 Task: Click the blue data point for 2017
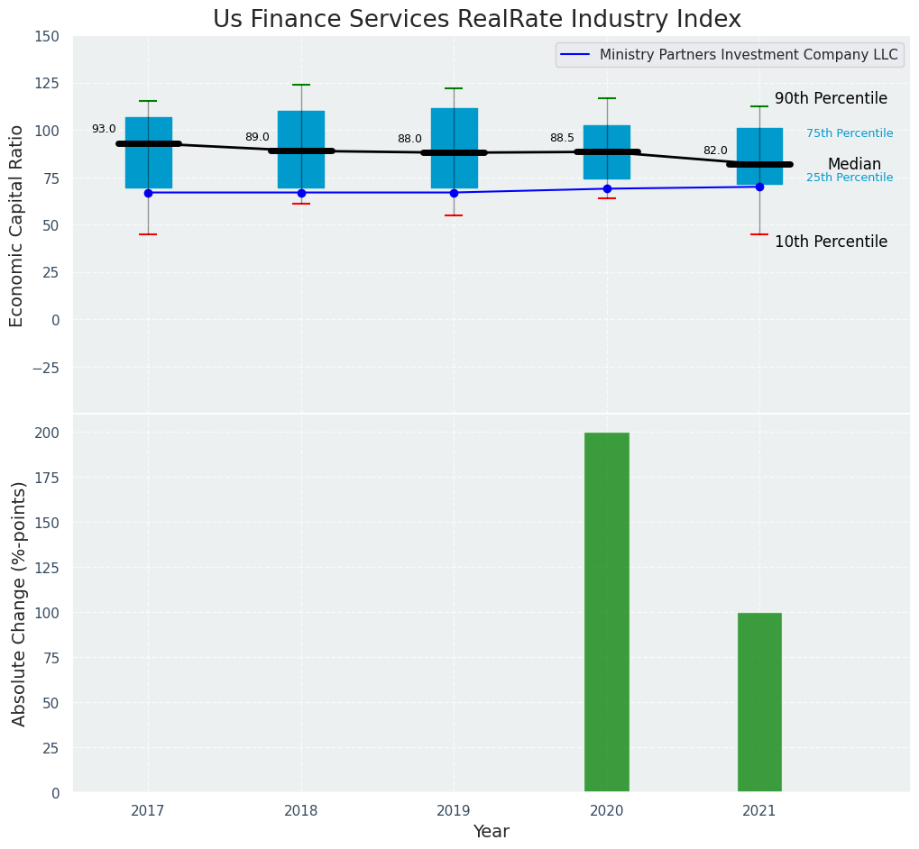tap(148, 193)
